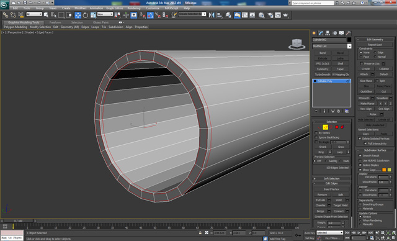Enable Preserve UVs checkbox
This screenshot has width=397, height=241.
[362, 63]
